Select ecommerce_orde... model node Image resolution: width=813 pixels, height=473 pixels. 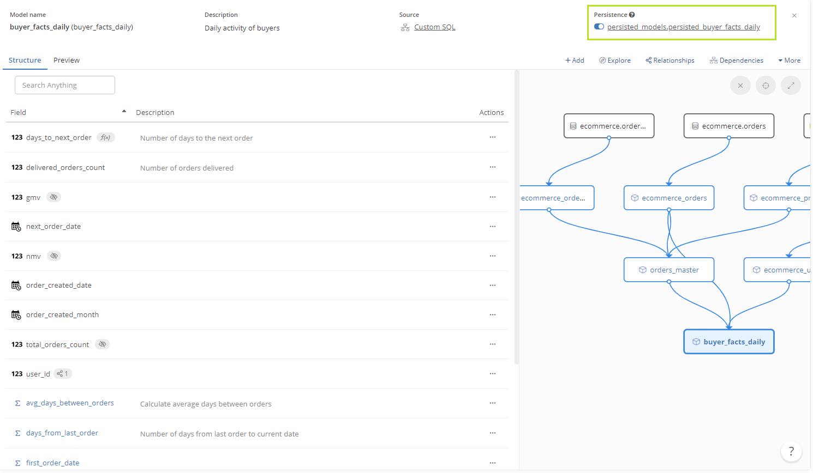[x=557, y=198]
